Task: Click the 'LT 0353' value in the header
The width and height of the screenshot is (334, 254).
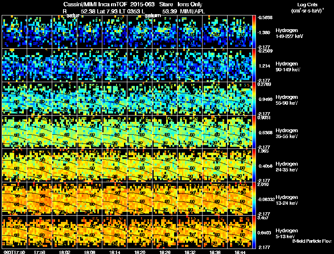Action: (129, 11)
